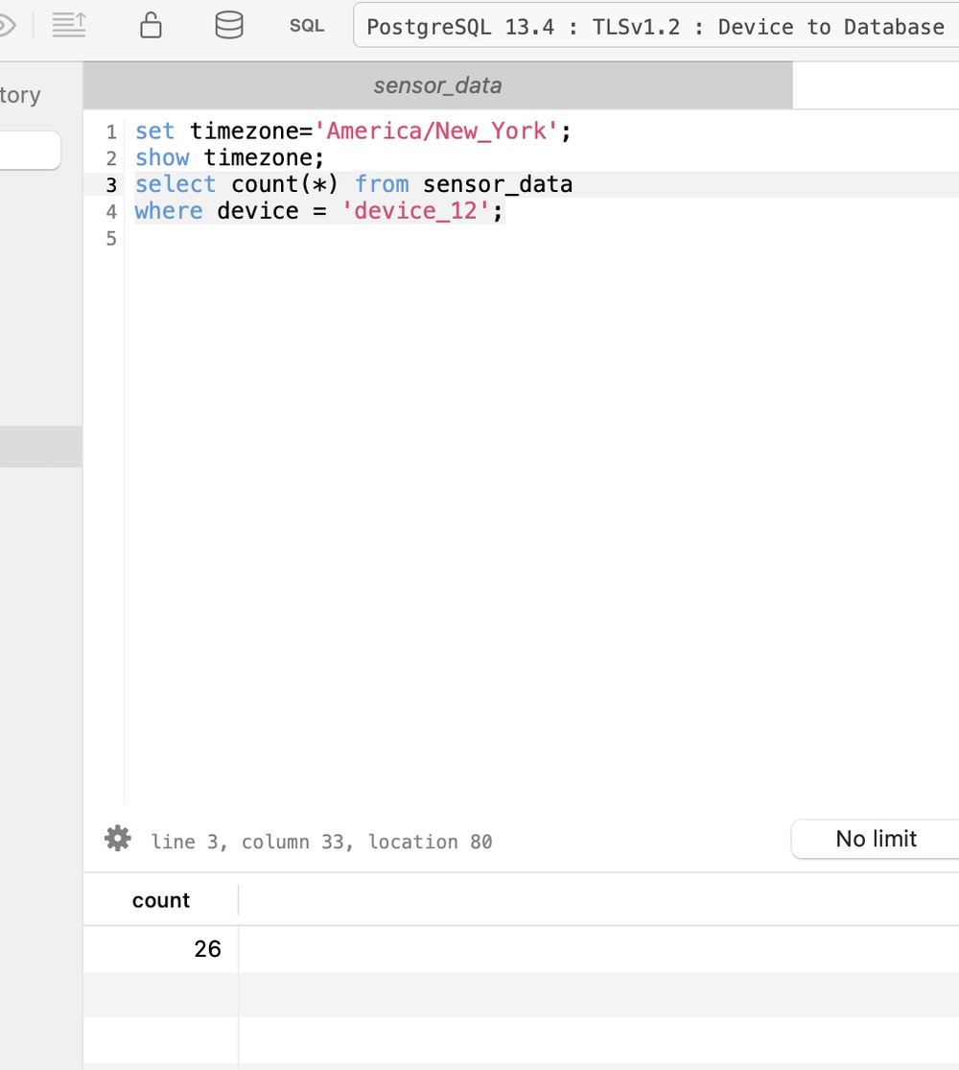Click the lock icon in toolbar
Screen dimensions: 959x1070
click(x=151, y=25)
